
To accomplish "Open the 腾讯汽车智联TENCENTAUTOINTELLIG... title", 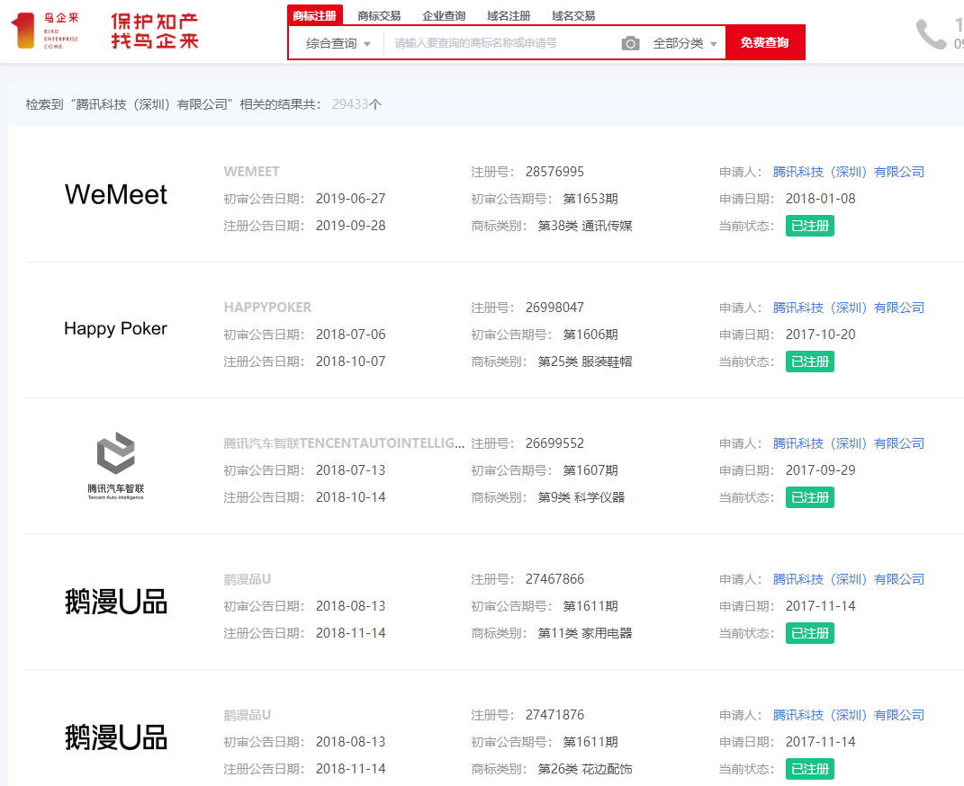I will (344, 443).
